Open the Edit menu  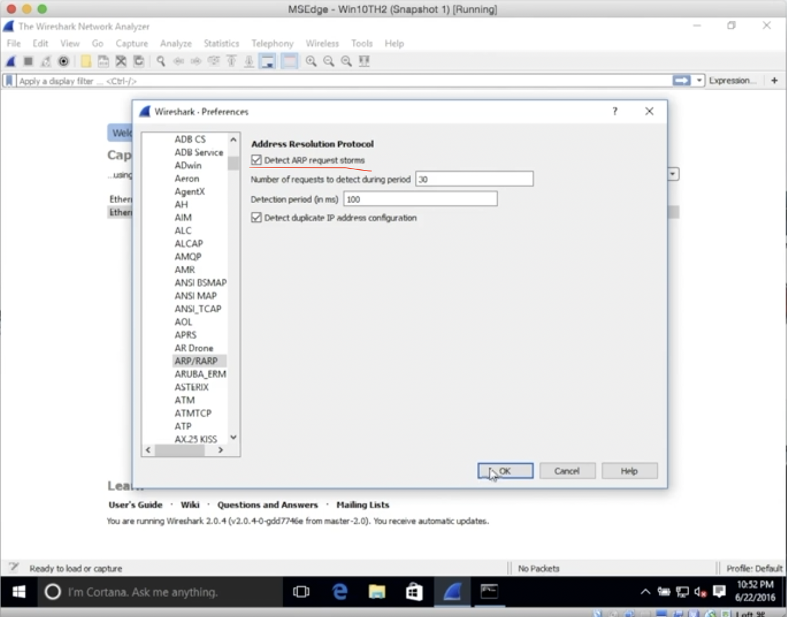coord(41,43)
